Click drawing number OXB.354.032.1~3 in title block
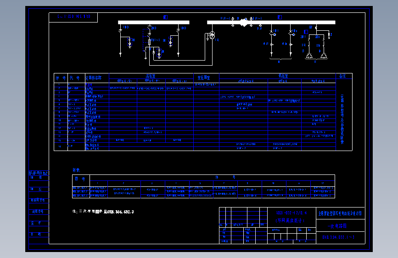398x258 pixels. (x=338, y=237)
